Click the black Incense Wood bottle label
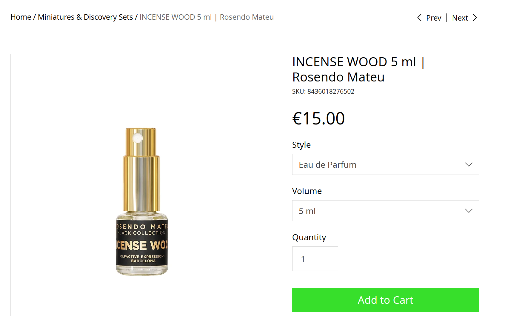Image resolution: width=519 pixels, height=316 pixels. click(142, 243)
